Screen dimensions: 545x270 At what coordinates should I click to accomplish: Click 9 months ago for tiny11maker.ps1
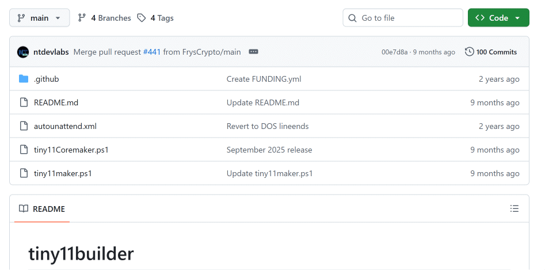point(495,173)
